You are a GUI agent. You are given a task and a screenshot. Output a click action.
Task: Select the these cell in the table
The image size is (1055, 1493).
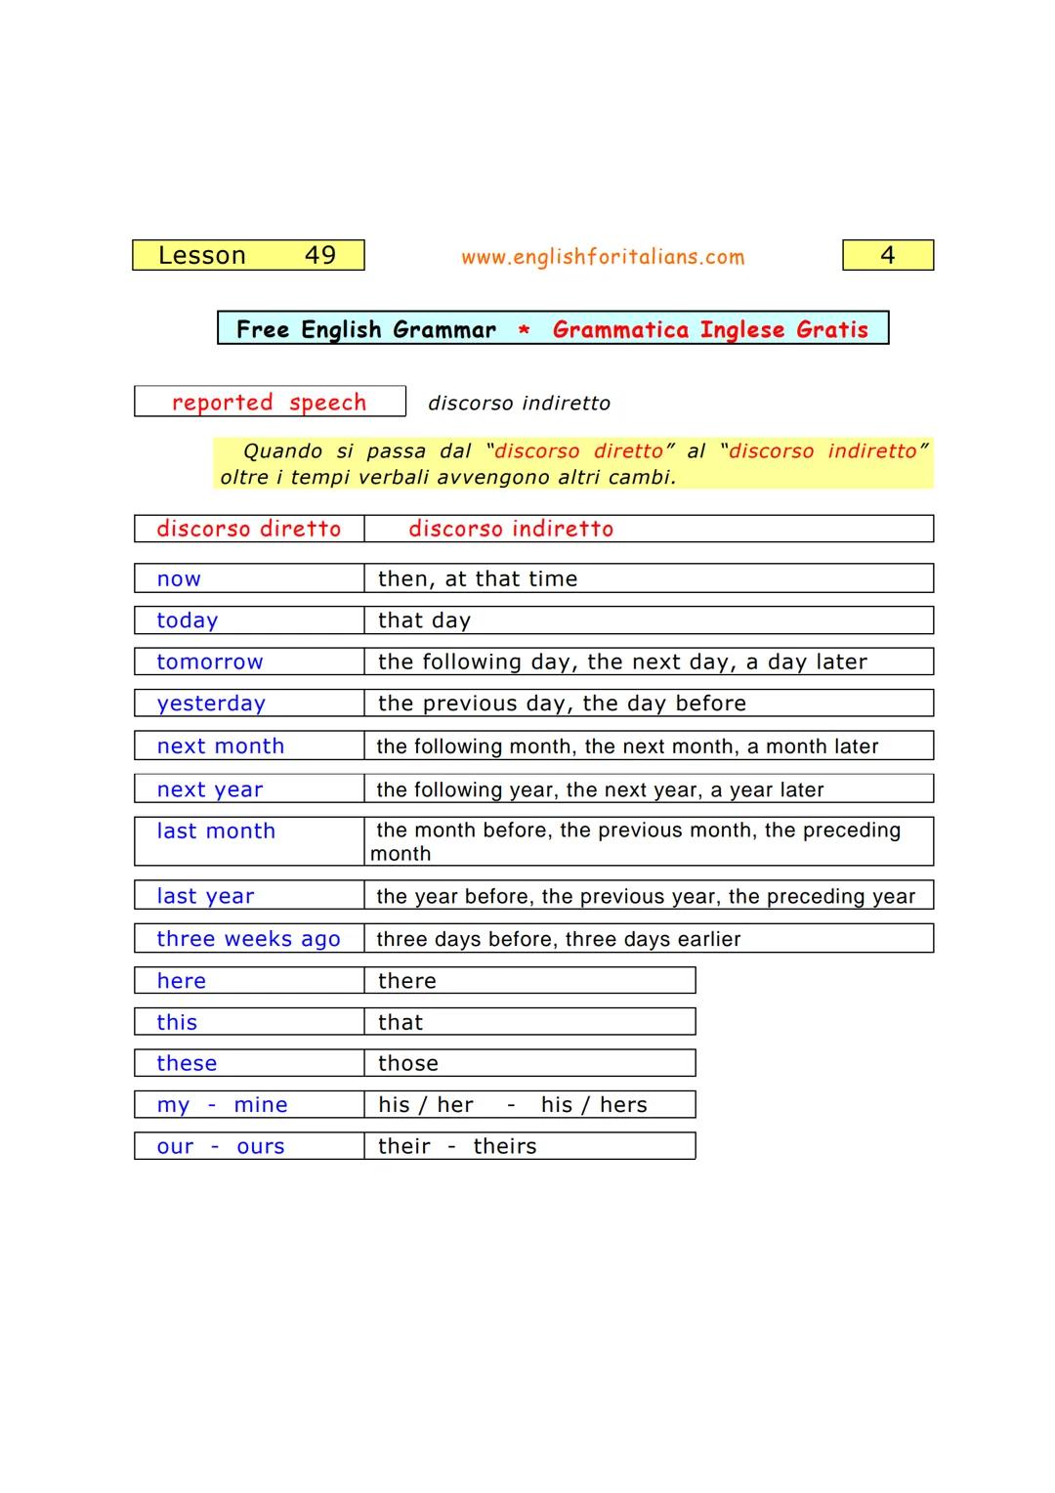tap(186, 1062)
